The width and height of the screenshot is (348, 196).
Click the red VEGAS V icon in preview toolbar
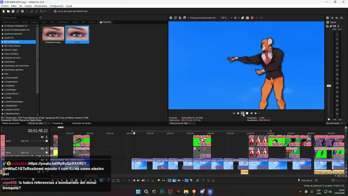pos(252,18)
